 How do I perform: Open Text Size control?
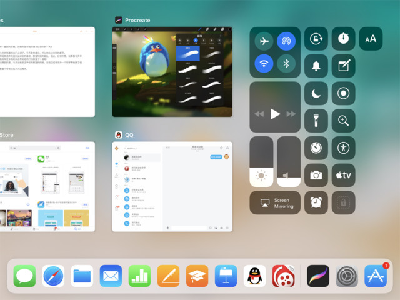[x=371, y=39]
